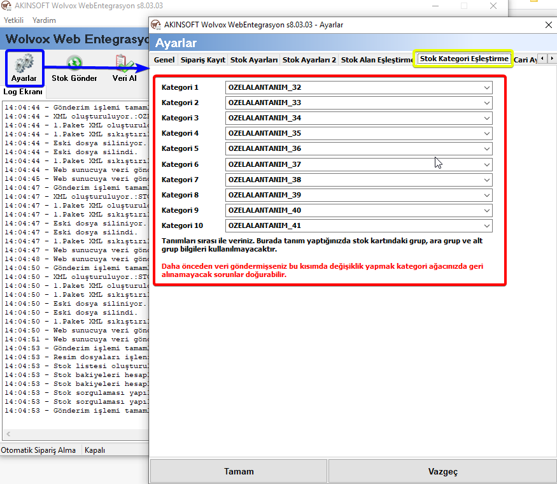
Task: Click the red warning text about kategori ağacınızda
Action: pyautogui.click(x=322, y=271)
